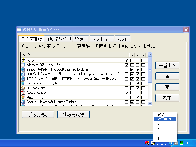This screenshot has width=196, height=147.
Task: Click the Adobe Reader PDF icon
Action: point(23,93)
